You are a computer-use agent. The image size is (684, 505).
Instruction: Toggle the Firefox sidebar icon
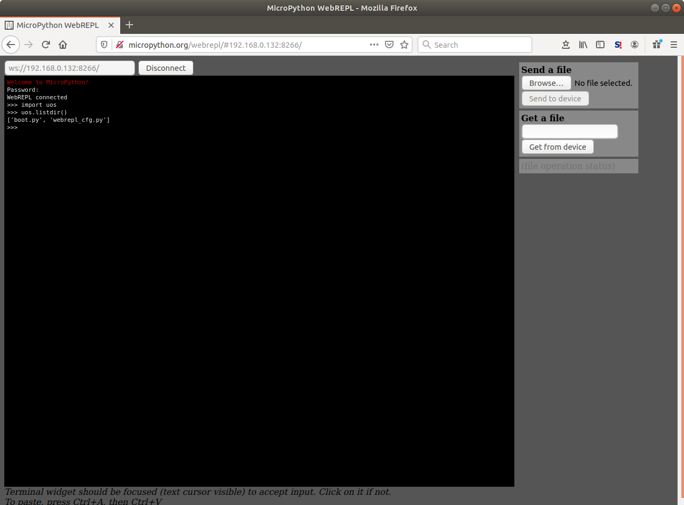coord(600,45)
